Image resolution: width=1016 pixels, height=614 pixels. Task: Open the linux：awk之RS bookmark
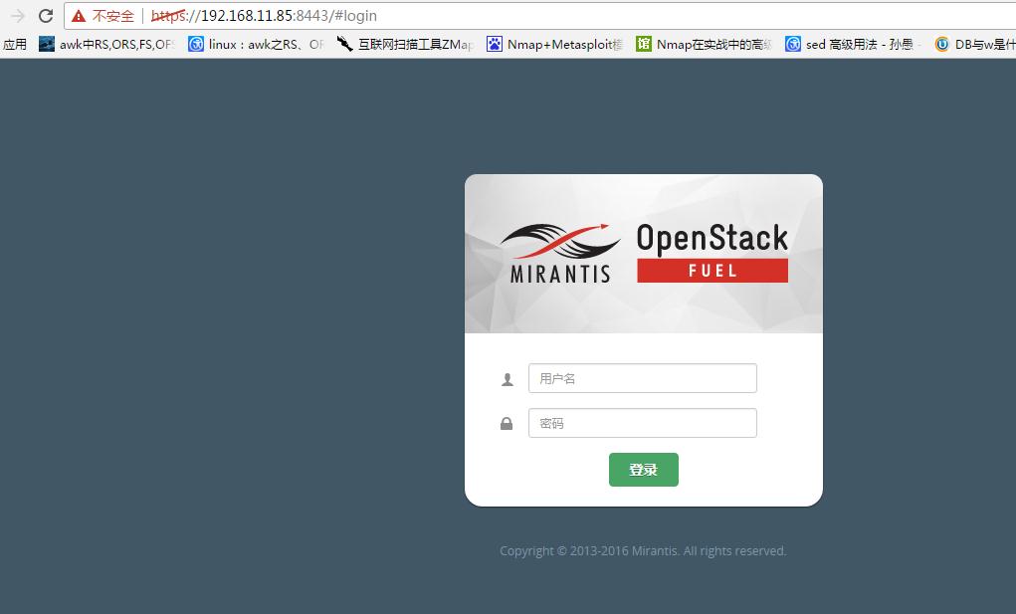point(257,44)
